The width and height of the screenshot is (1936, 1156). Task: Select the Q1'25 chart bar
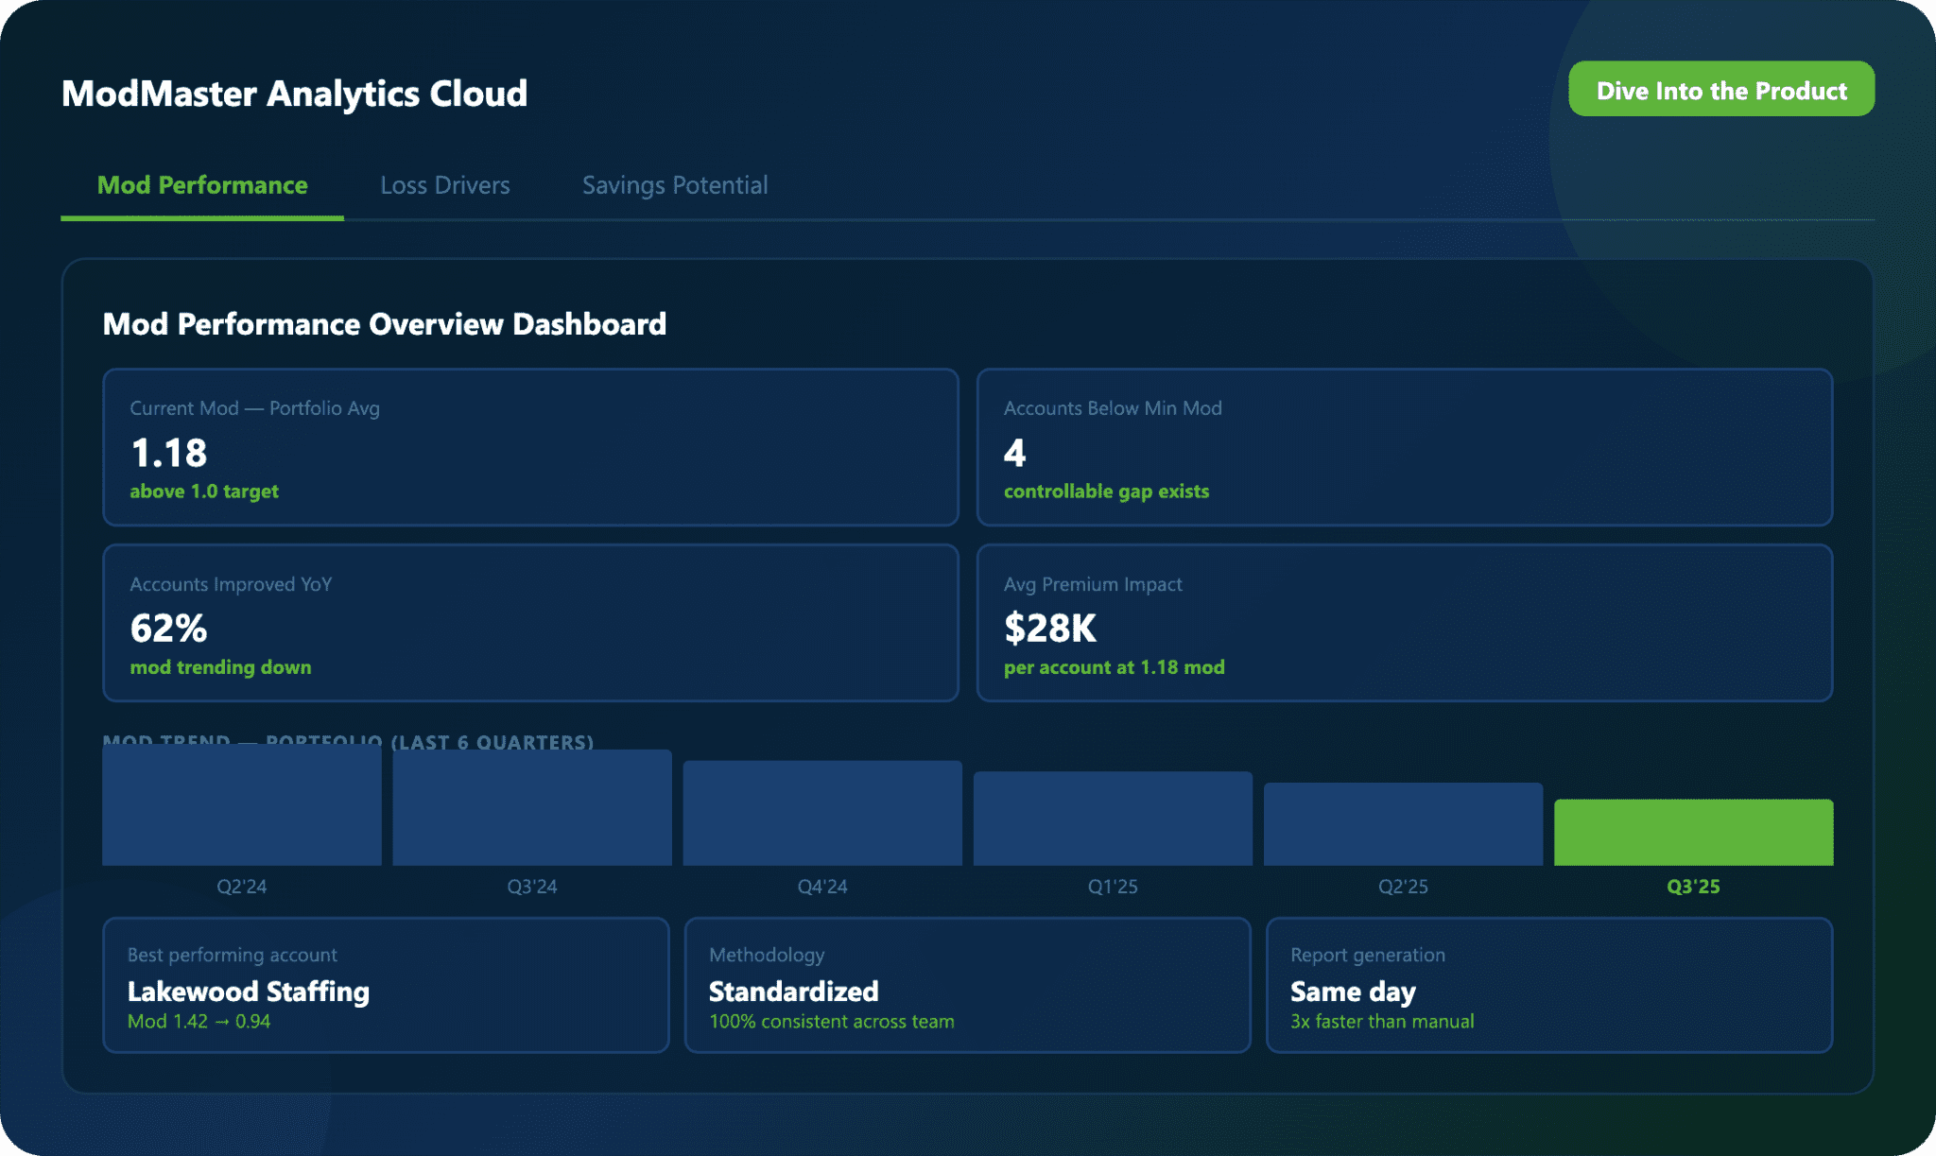pos(1113,819)
